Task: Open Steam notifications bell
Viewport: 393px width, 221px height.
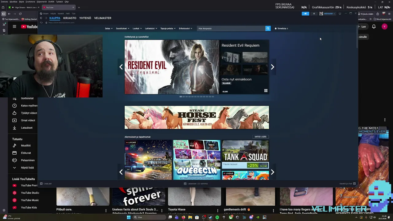Action: pyautogui.click(x=314, y=14)
